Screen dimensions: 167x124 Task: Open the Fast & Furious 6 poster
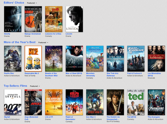(136, 59)
